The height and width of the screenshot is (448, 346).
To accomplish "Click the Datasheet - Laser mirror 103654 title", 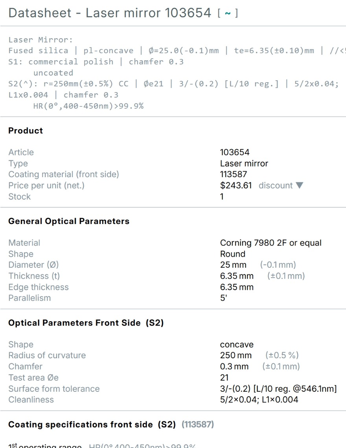I will (x=110, y=13).
